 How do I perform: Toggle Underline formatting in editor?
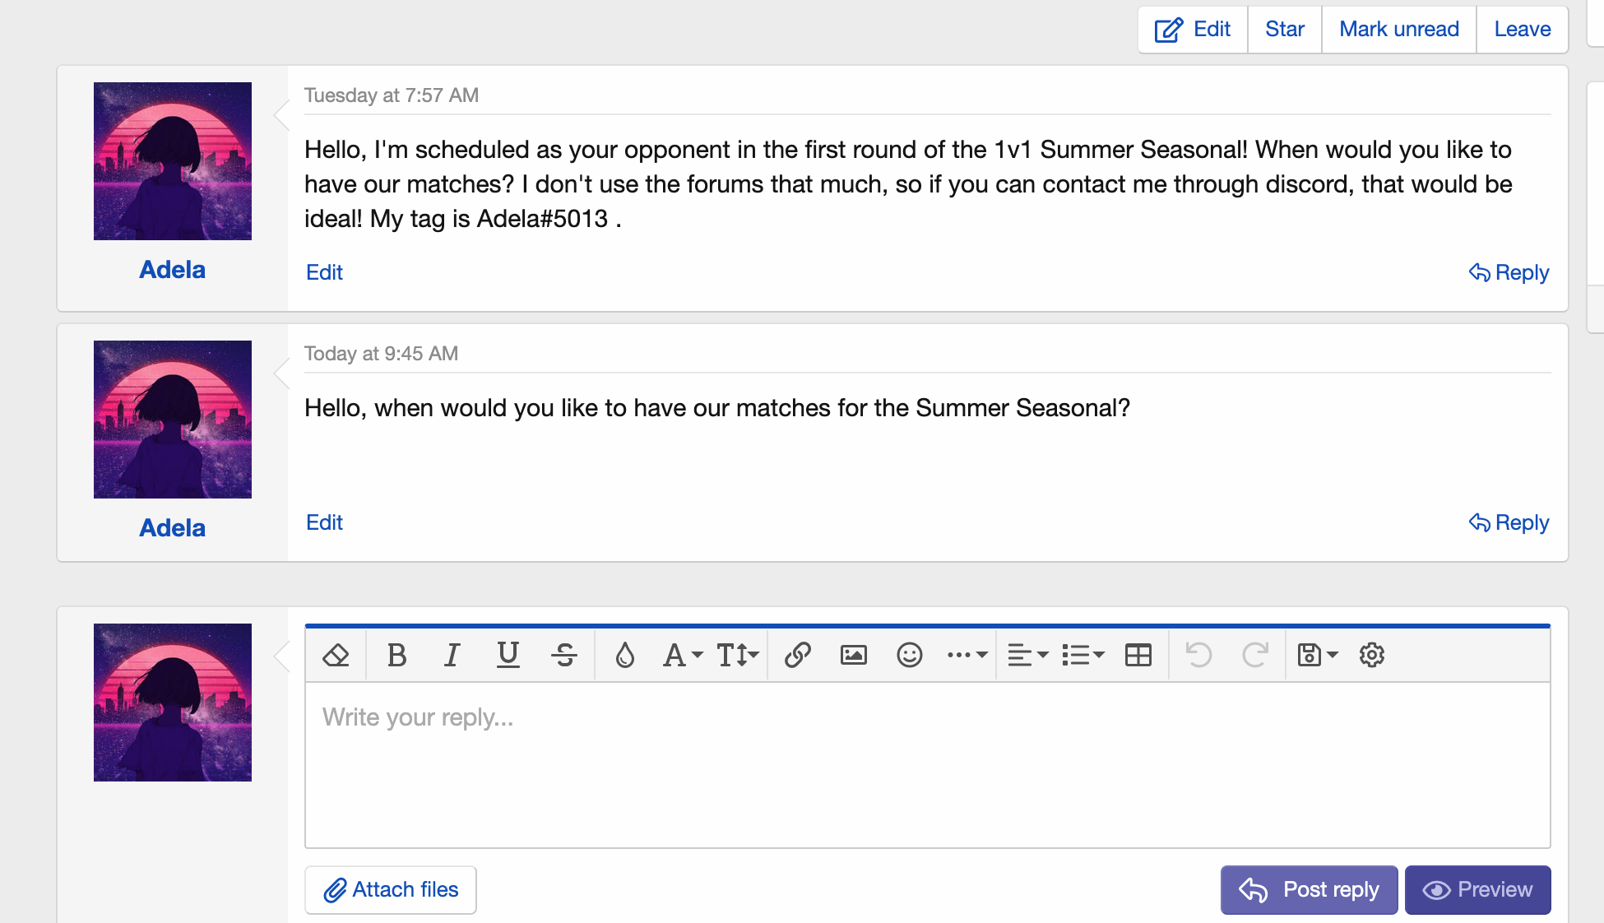[x=508, y=656]
